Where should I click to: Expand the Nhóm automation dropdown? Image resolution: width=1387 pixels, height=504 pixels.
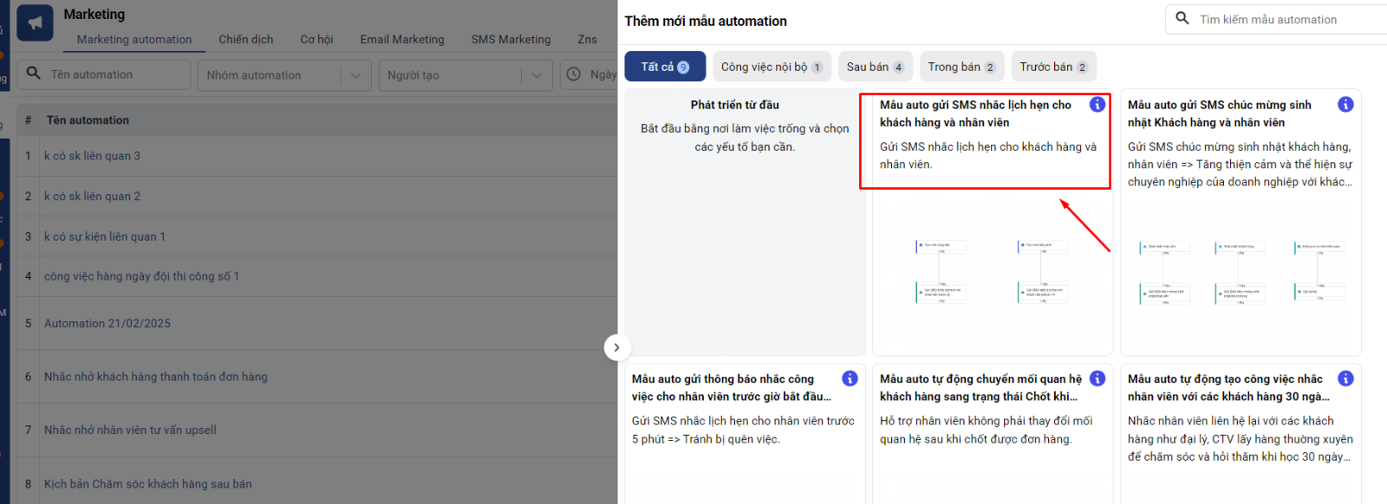tap(355, 75)
